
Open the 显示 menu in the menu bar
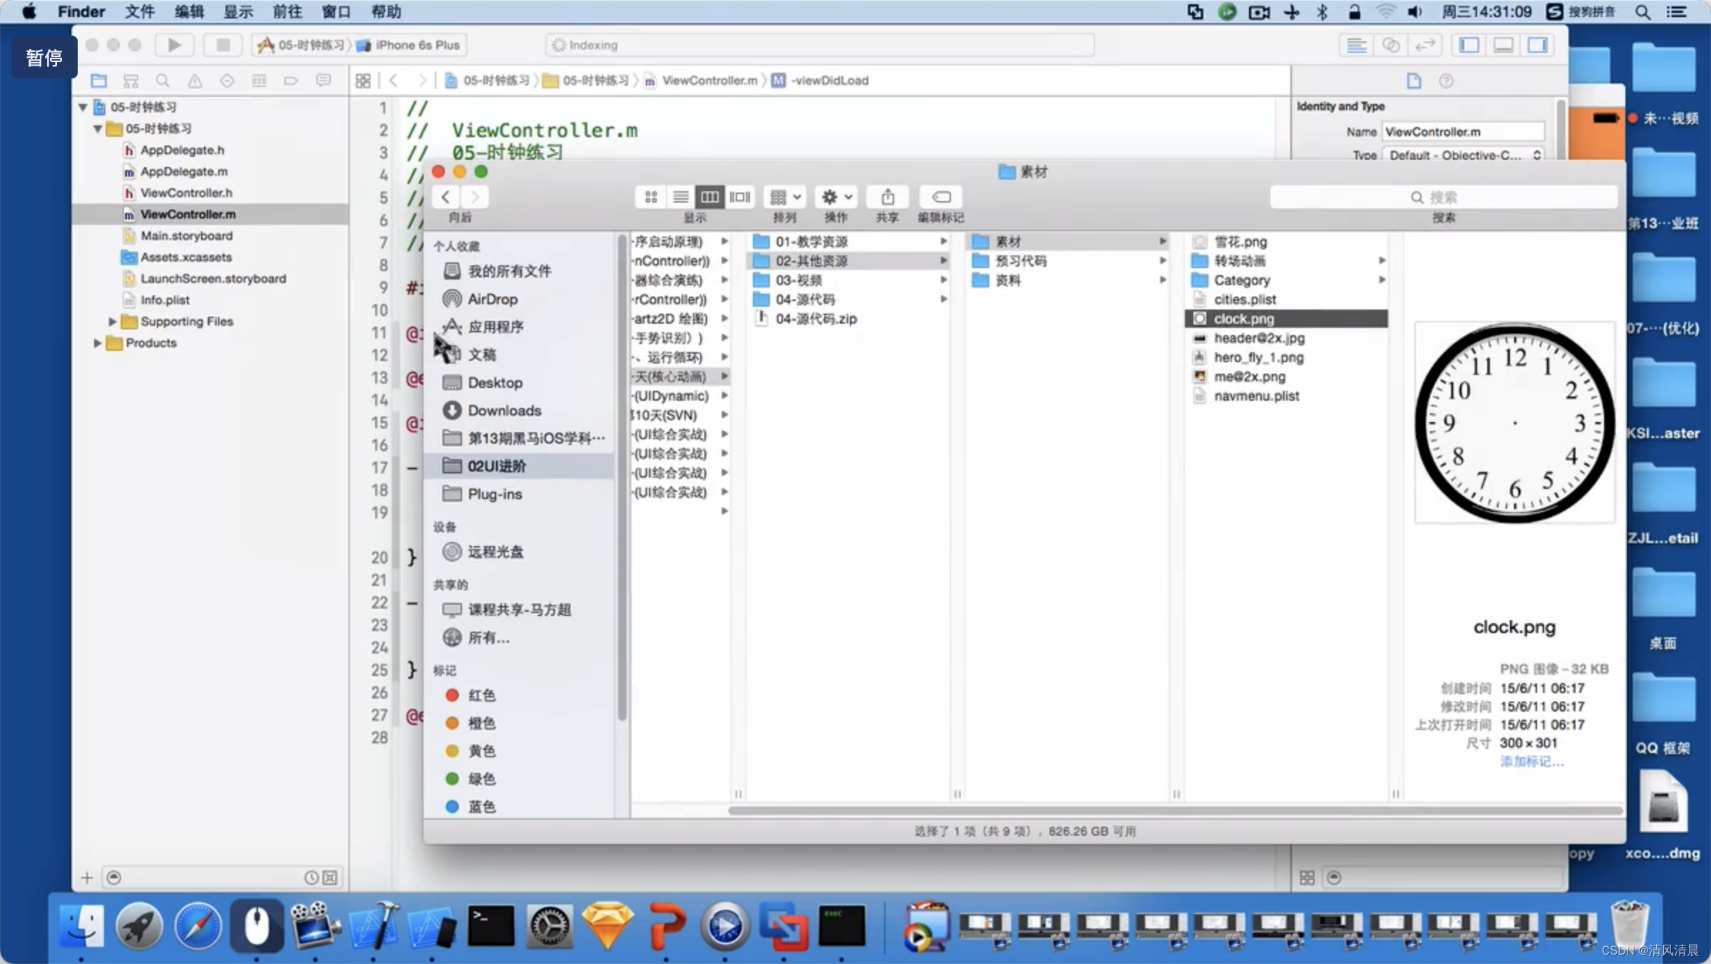[238, 12]
